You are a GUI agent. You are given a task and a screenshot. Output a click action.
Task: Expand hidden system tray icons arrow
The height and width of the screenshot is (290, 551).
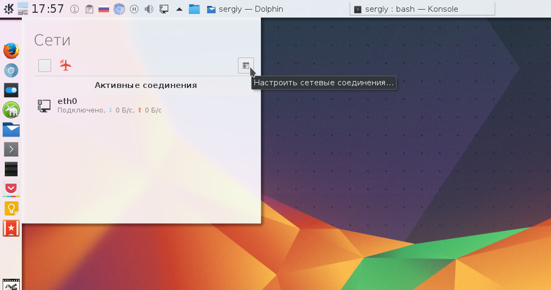click(179, 9)
